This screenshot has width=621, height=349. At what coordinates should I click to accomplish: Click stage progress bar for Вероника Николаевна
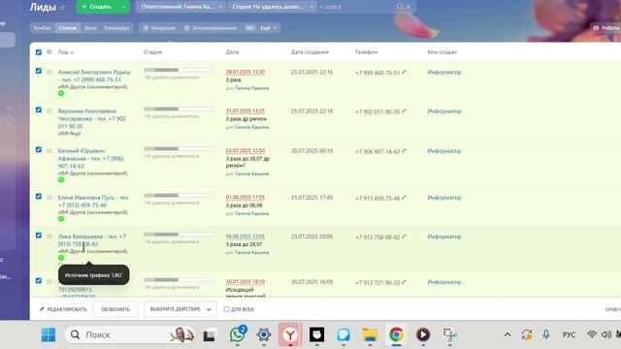tap(179, 109)
